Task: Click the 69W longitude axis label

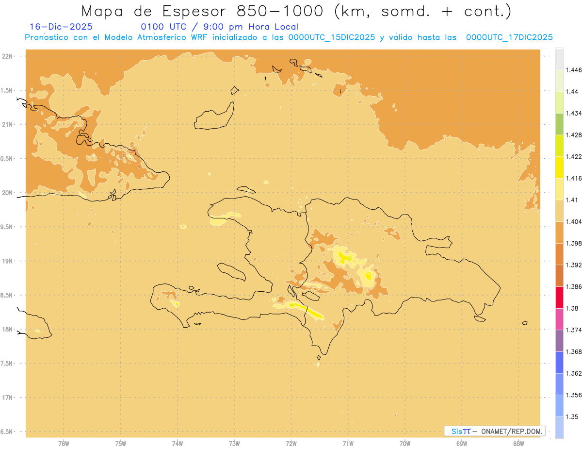Action: (462, 444)
